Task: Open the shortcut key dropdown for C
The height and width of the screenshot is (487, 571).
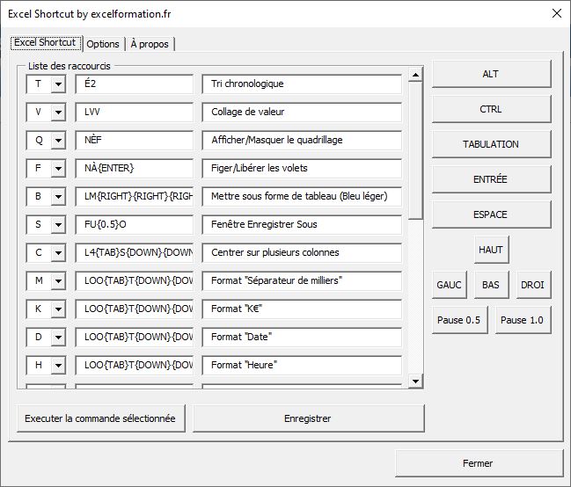Action: click(58, 252)
